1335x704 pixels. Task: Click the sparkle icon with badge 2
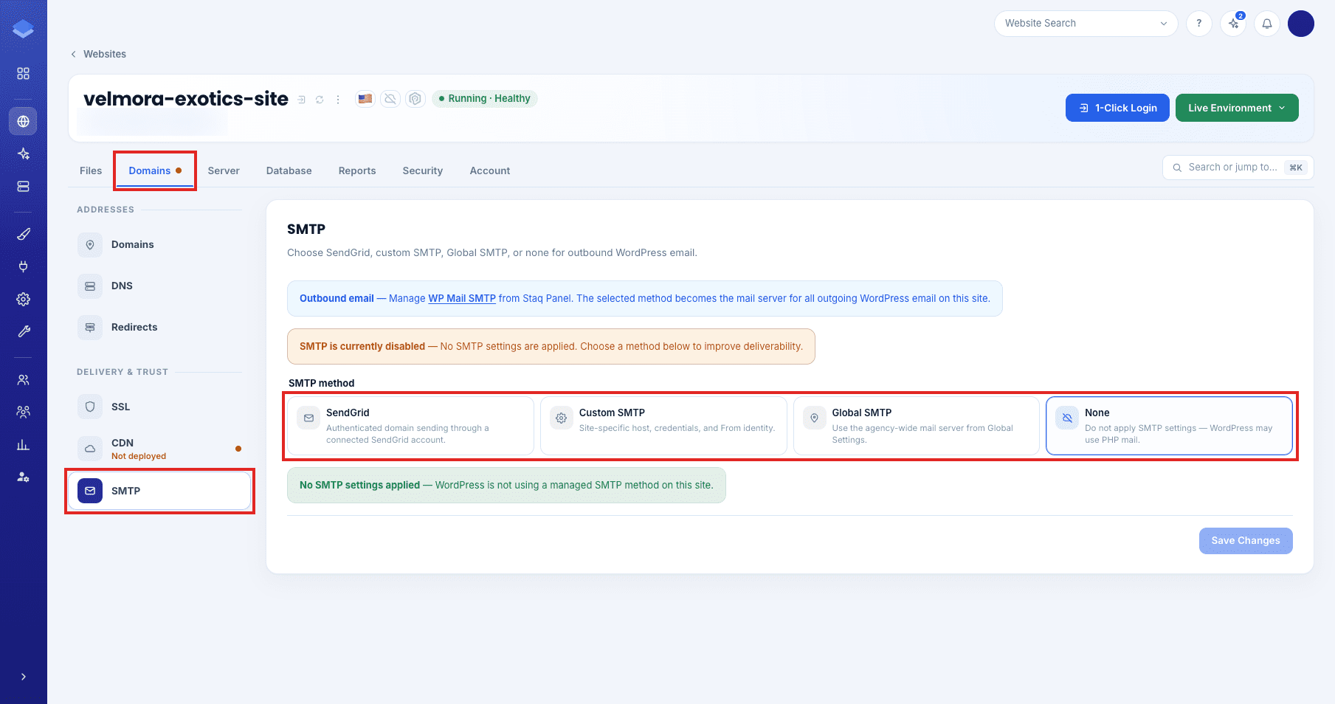point(1233,24)
